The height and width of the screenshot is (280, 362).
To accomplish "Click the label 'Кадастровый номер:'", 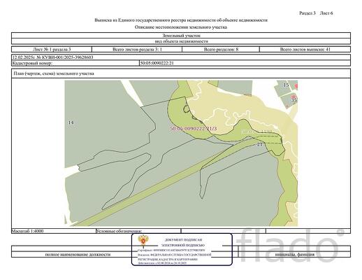I will (32, 63).
